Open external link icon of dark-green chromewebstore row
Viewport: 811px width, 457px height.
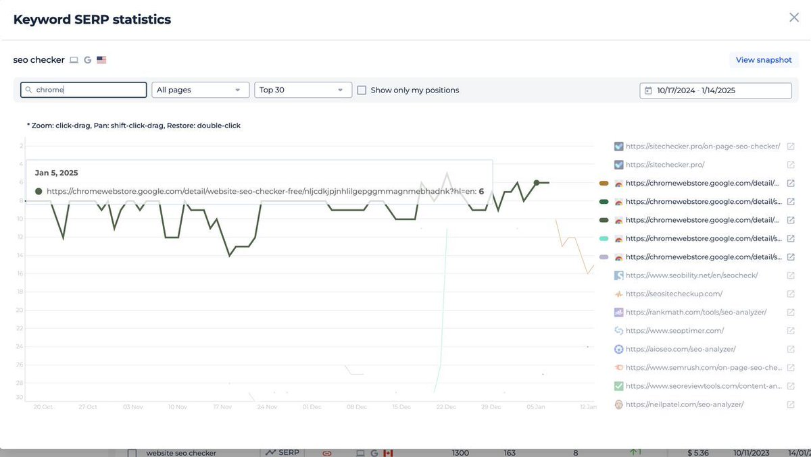coord(791,220)
